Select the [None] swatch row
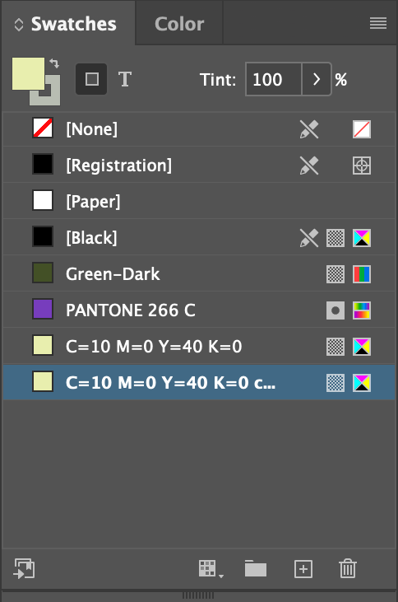398x602 pixels. pos(199,129)
